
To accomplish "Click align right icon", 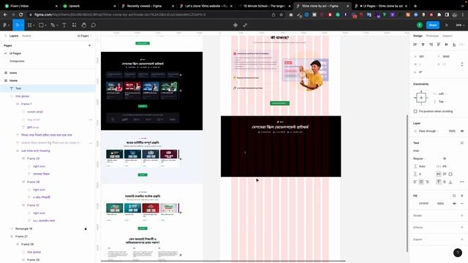I will coord(431,45).
